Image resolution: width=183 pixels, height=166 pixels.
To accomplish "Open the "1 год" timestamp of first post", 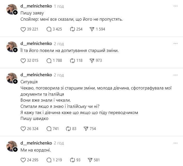I will pyautogui.click(x=59, y=6).
